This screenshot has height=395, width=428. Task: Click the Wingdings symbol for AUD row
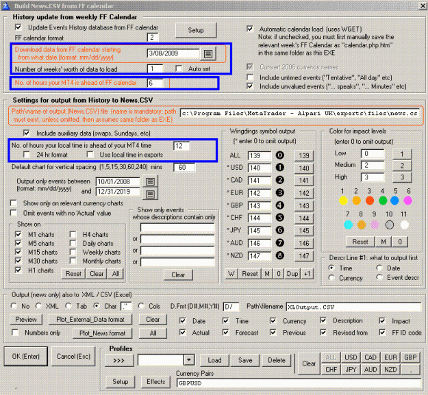point(280,243)
